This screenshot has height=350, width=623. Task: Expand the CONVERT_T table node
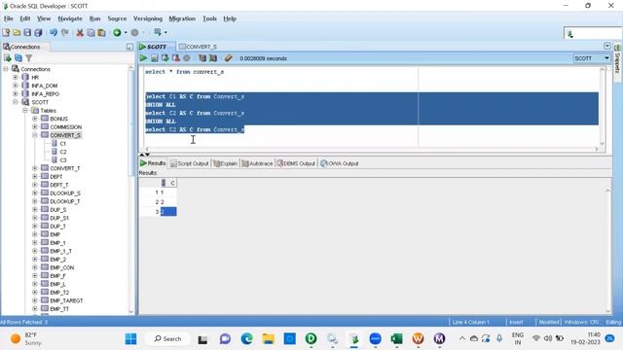pyautogui.click(x=35, y=168)
